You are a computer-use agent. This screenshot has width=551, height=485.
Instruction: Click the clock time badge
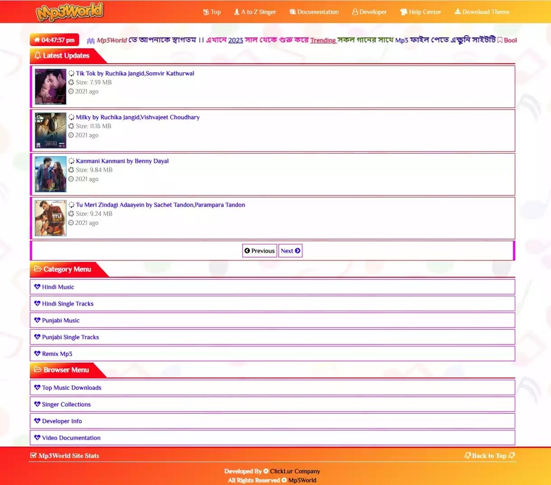tap(54, 40)
